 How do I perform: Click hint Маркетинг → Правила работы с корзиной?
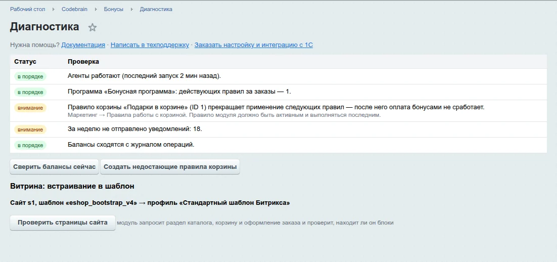pos(224,115)
